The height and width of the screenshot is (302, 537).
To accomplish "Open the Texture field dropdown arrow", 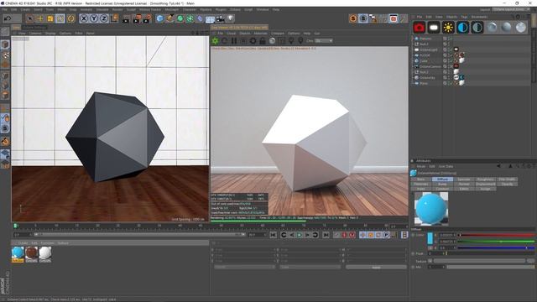I will [x=430, y=261].
